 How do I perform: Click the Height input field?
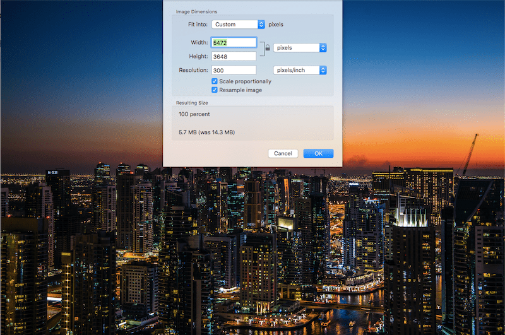(x=234, y=56)
